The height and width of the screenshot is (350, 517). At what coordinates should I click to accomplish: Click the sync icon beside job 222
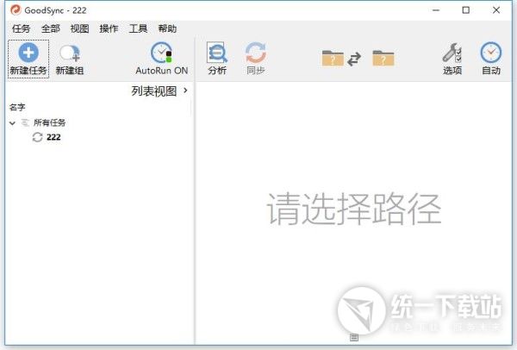(x=37, y=137)
